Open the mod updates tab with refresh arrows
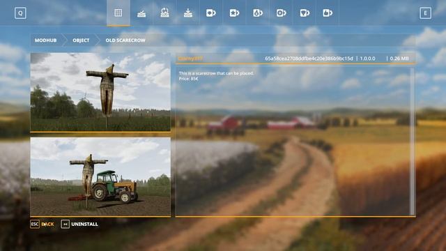The width and height of the screenshot is (446, 251). click(x=164, y=13)
